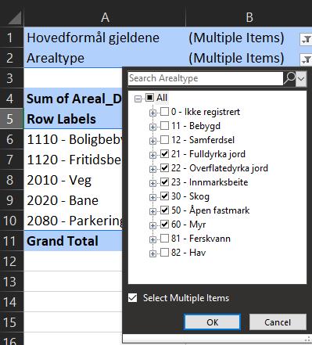The height and width of the screenshot is (345, 312).
Task: Uncheck 60 - Myr checkbox
Action: point(164,225)
